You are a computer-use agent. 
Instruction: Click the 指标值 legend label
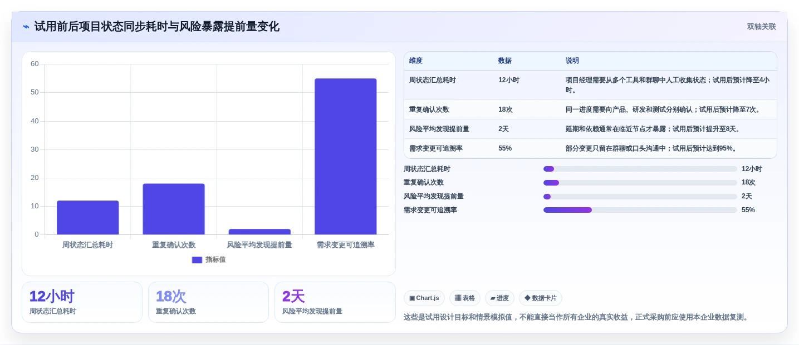point(215,259)
